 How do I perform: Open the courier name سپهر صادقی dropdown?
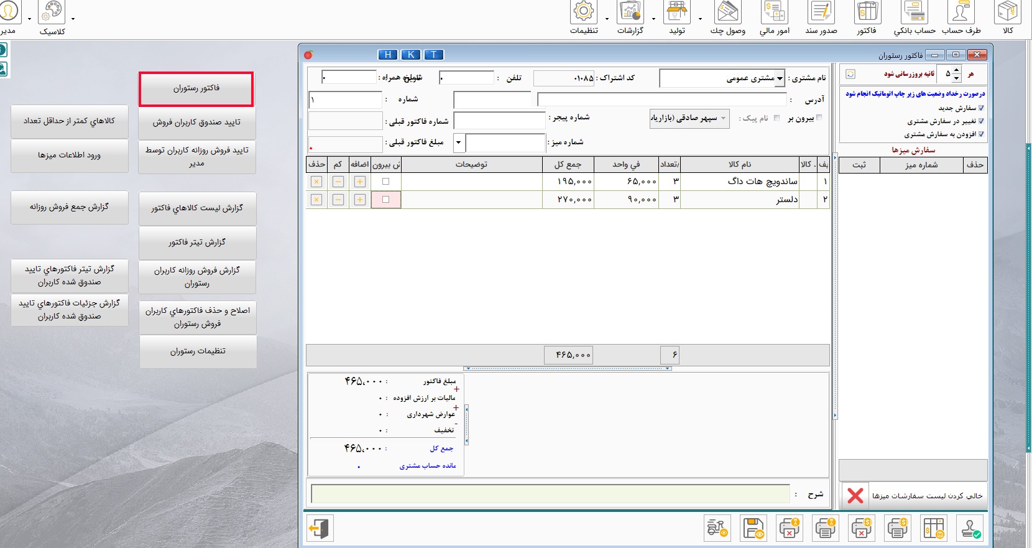[x=724, y=118]
